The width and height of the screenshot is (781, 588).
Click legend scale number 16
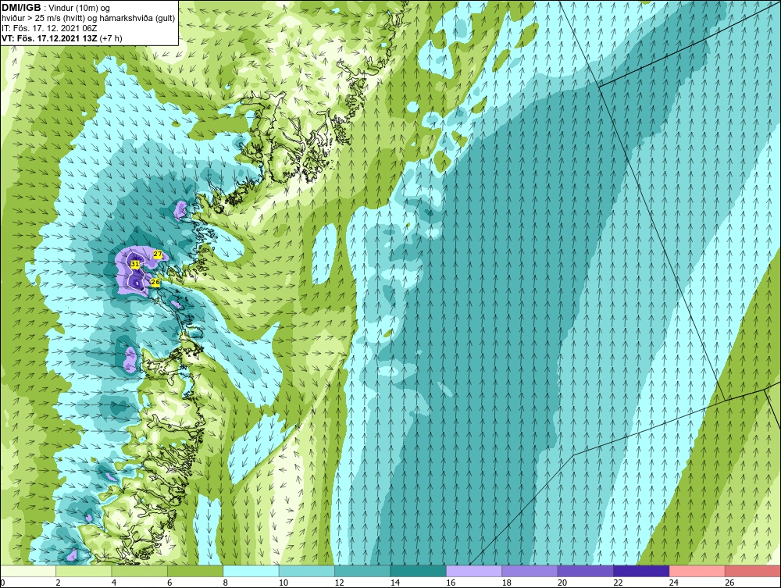pos(451,583)
